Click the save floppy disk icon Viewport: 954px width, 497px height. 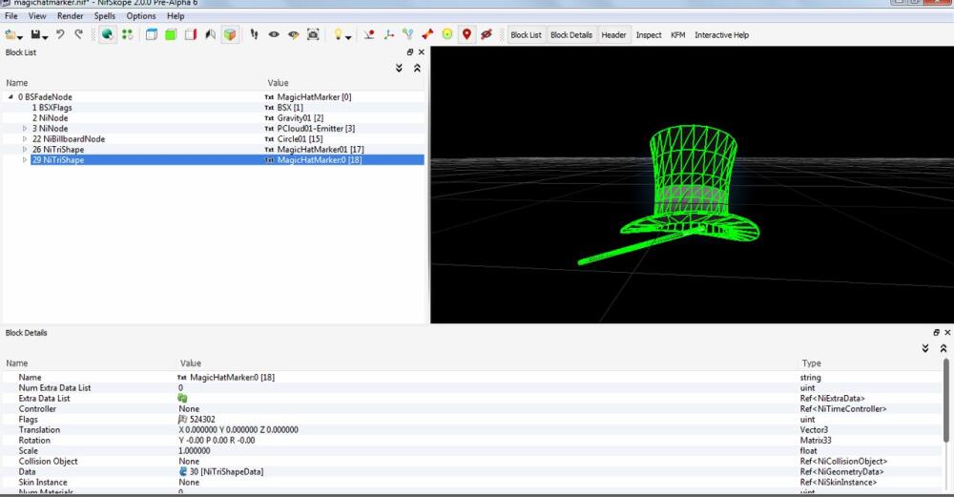[x=35, y=34]
